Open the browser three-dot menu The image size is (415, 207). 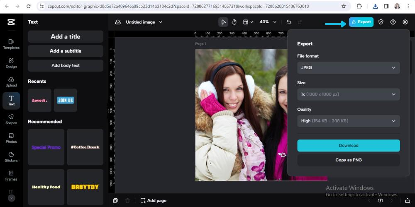(408, 6)
